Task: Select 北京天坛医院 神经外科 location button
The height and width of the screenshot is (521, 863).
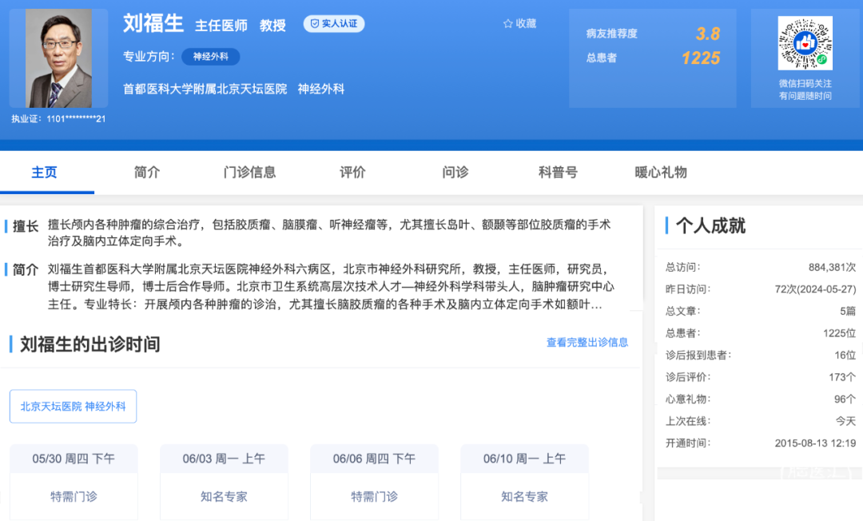Action: point(74,406)
